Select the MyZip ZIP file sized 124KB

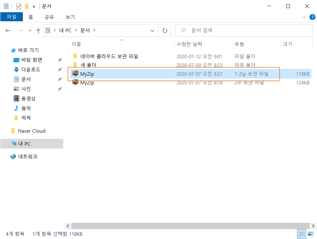click(x=191, y=82)
